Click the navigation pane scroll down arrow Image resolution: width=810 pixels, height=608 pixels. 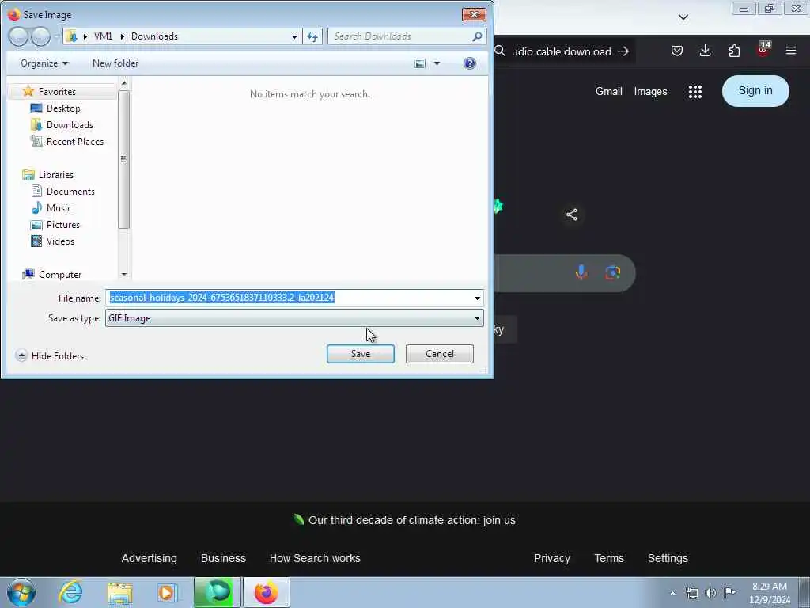123,275
